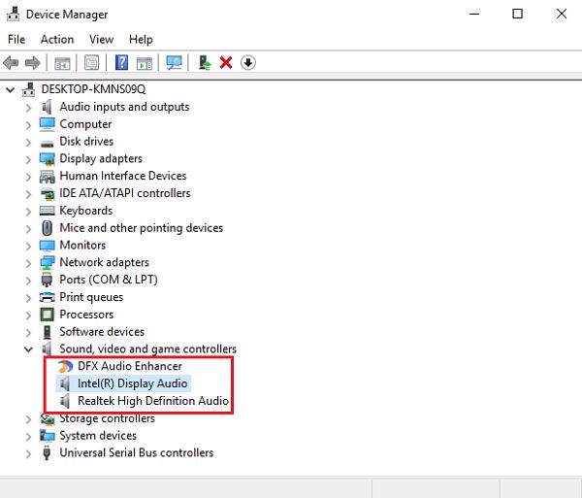Toggle the console tree pane icon

click(x=62, y=63)
